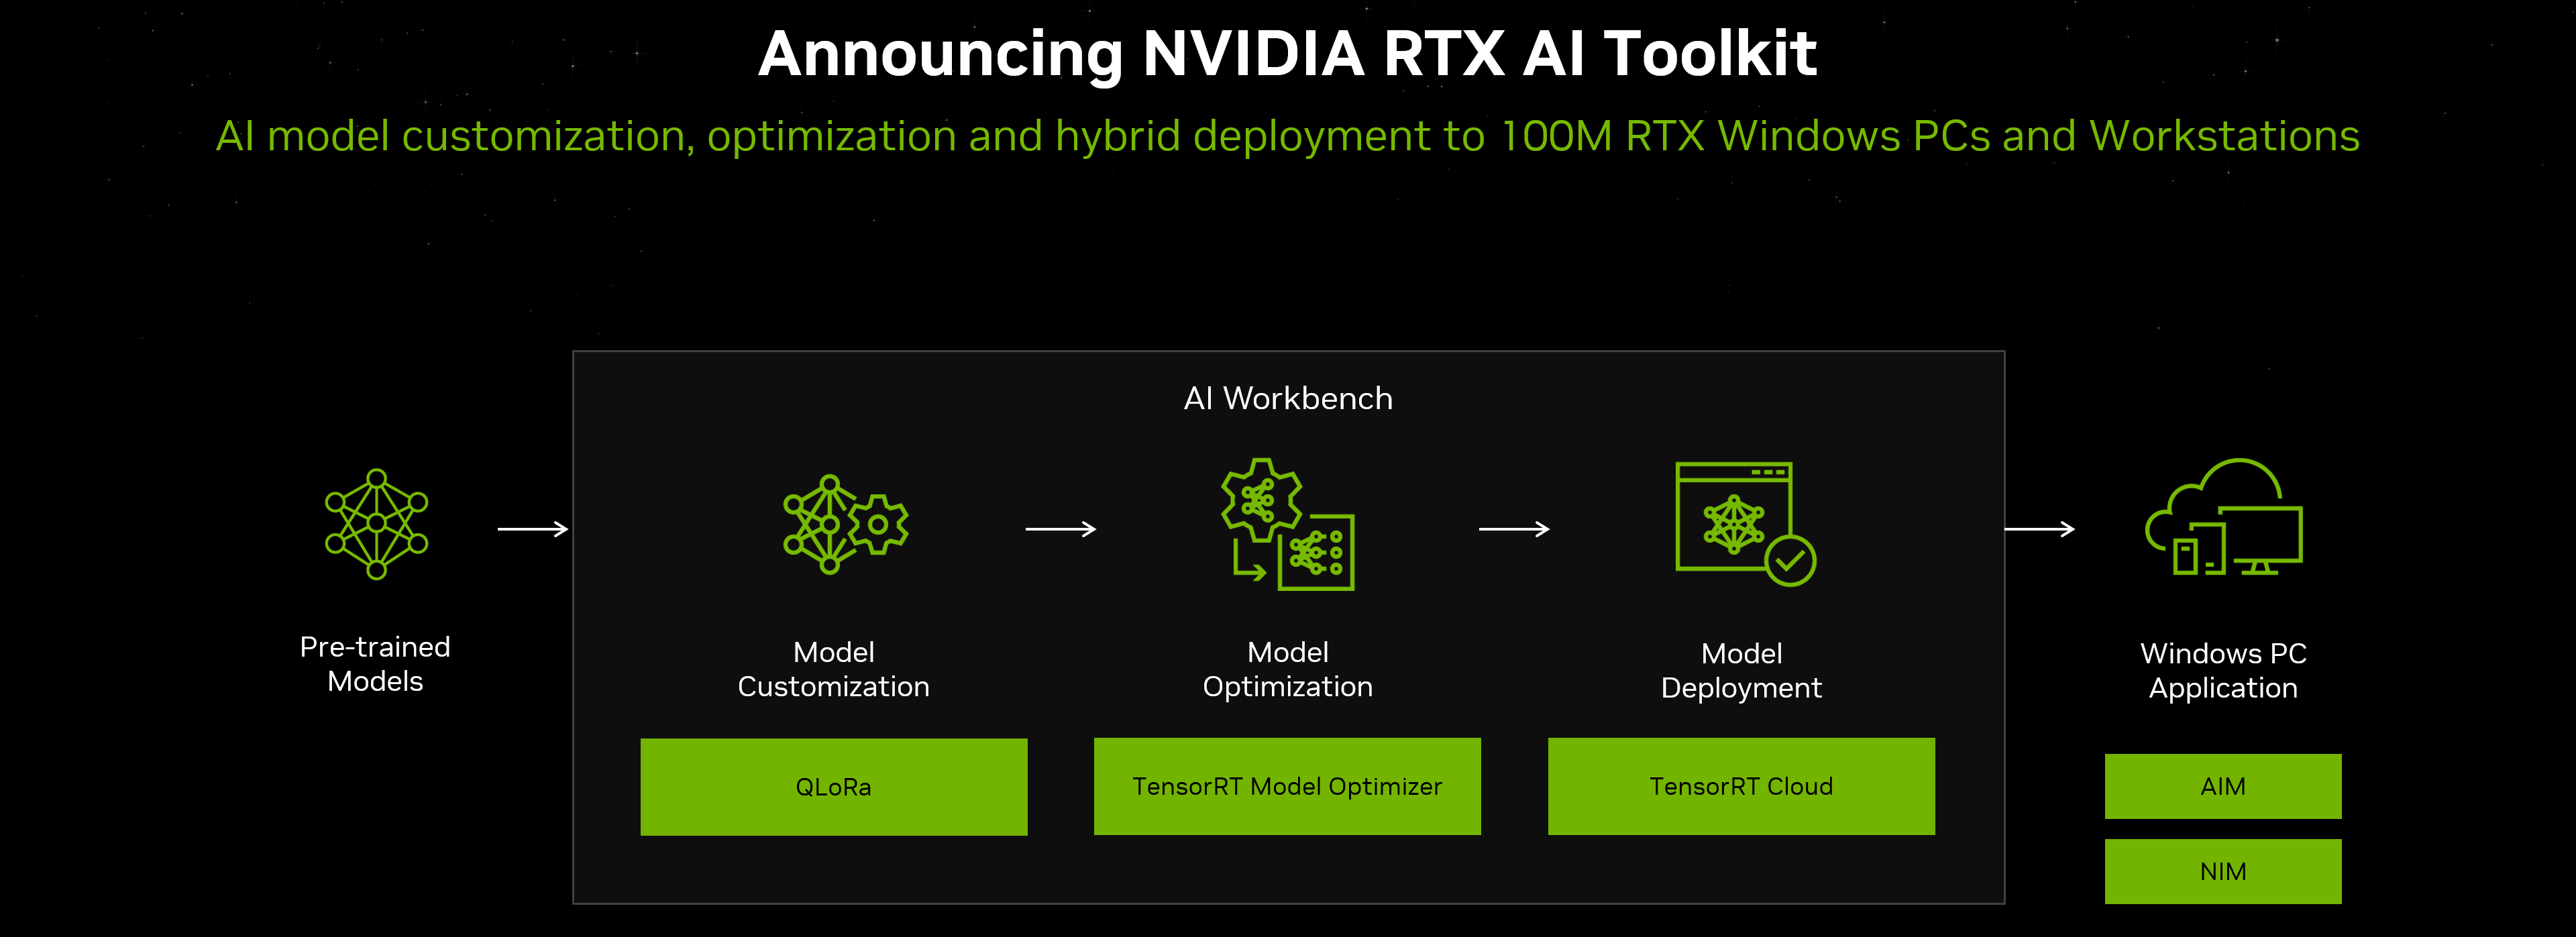The height and width of the screenshot is (937, 2576).
Task: Click the Pre-trained Models neural network icon
Action: [376, 524]
